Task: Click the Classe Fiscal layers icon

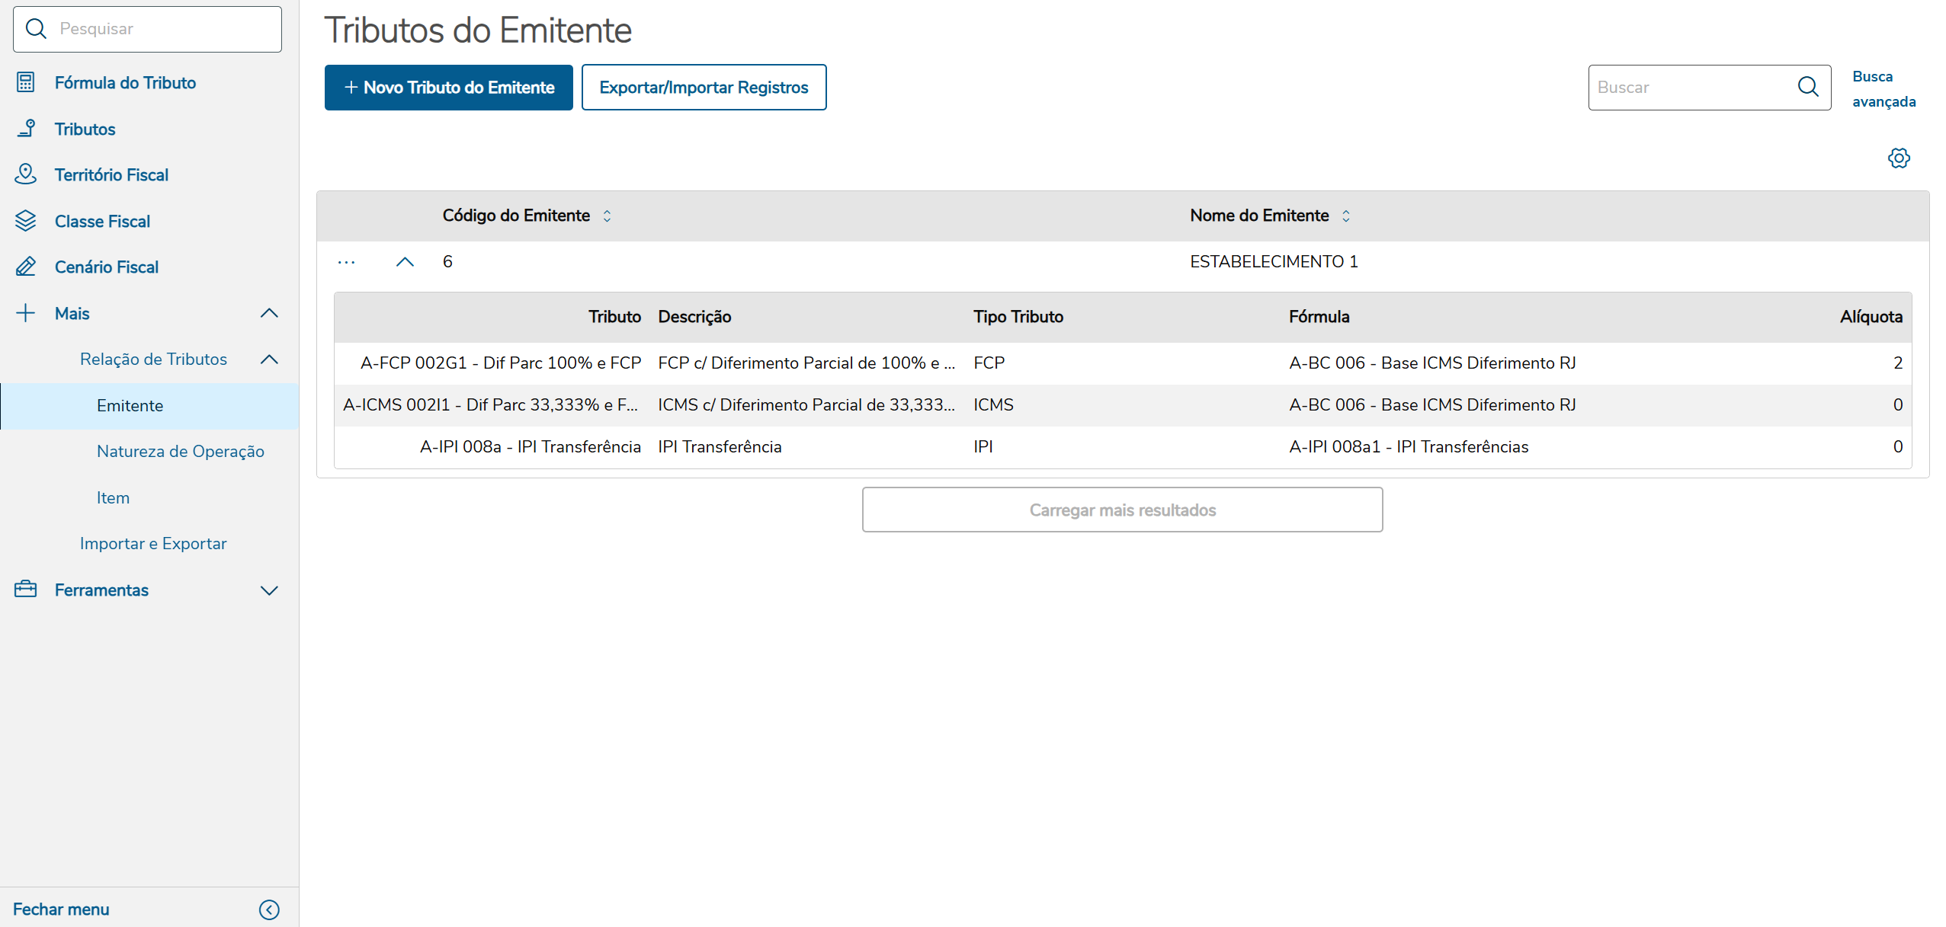Action: click(25, 221)
